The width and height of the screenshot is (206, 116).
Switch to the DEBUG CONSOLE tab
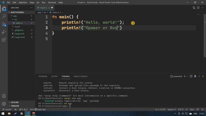click(x=80, y=76)
